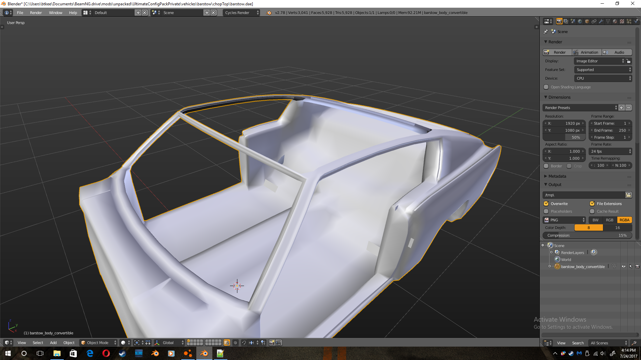Open the Feature Set Supported dropdown

point(603,70)
